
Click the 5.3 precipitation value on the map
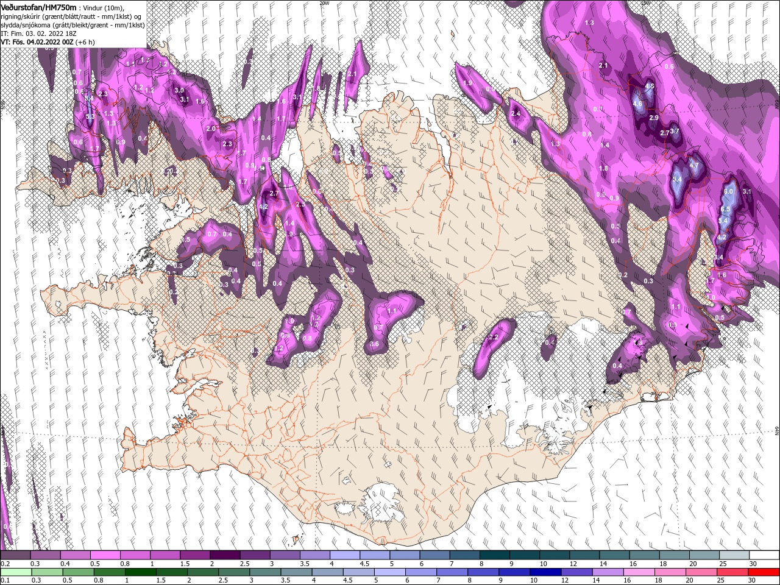pyautogui.click(x=90, y=116)
